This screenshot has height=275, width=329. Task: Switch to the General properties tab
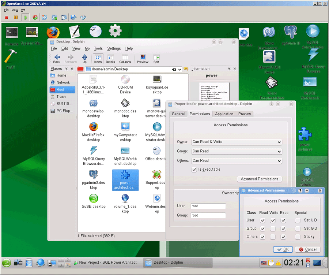(178, 114)
